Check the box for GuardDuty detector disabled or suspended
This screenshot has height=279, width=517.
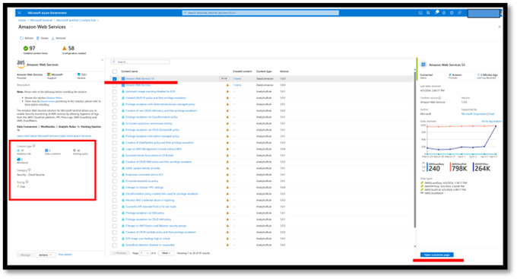point(114,245)
